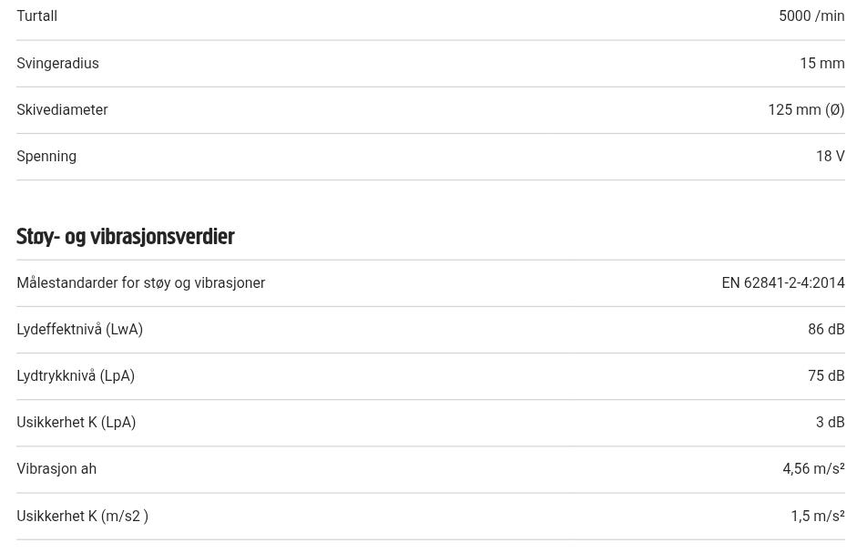Click the 86 dB value
This screenshot has width=867, height=553.
pyautogui.click(x=825, y=330)
